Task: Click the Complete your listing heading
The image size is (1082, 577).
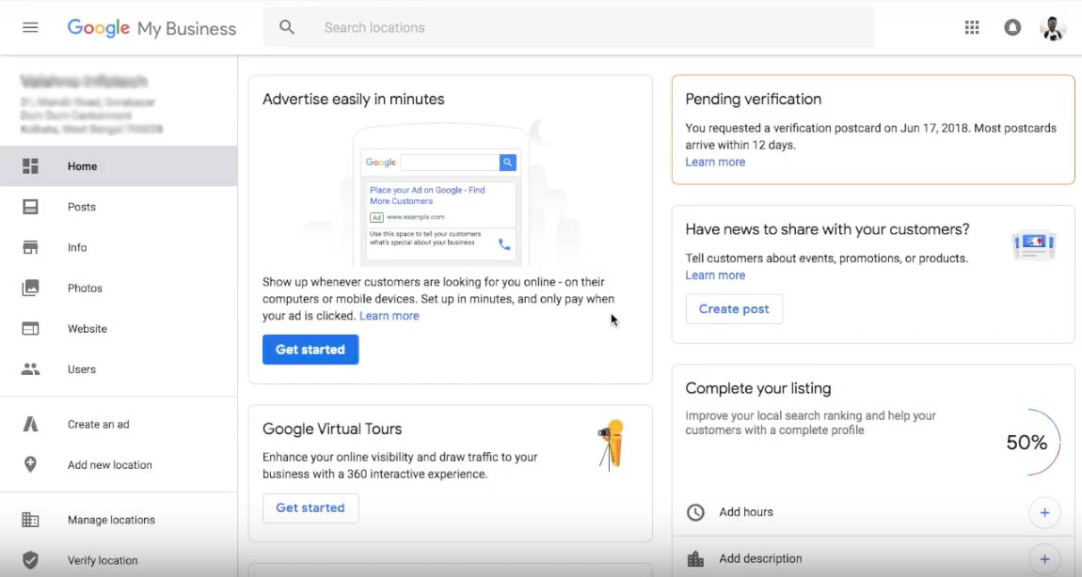Action: coord(757,388)
